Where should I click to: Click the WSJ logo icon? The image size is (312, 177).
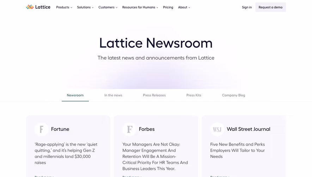tap(217, 129)
